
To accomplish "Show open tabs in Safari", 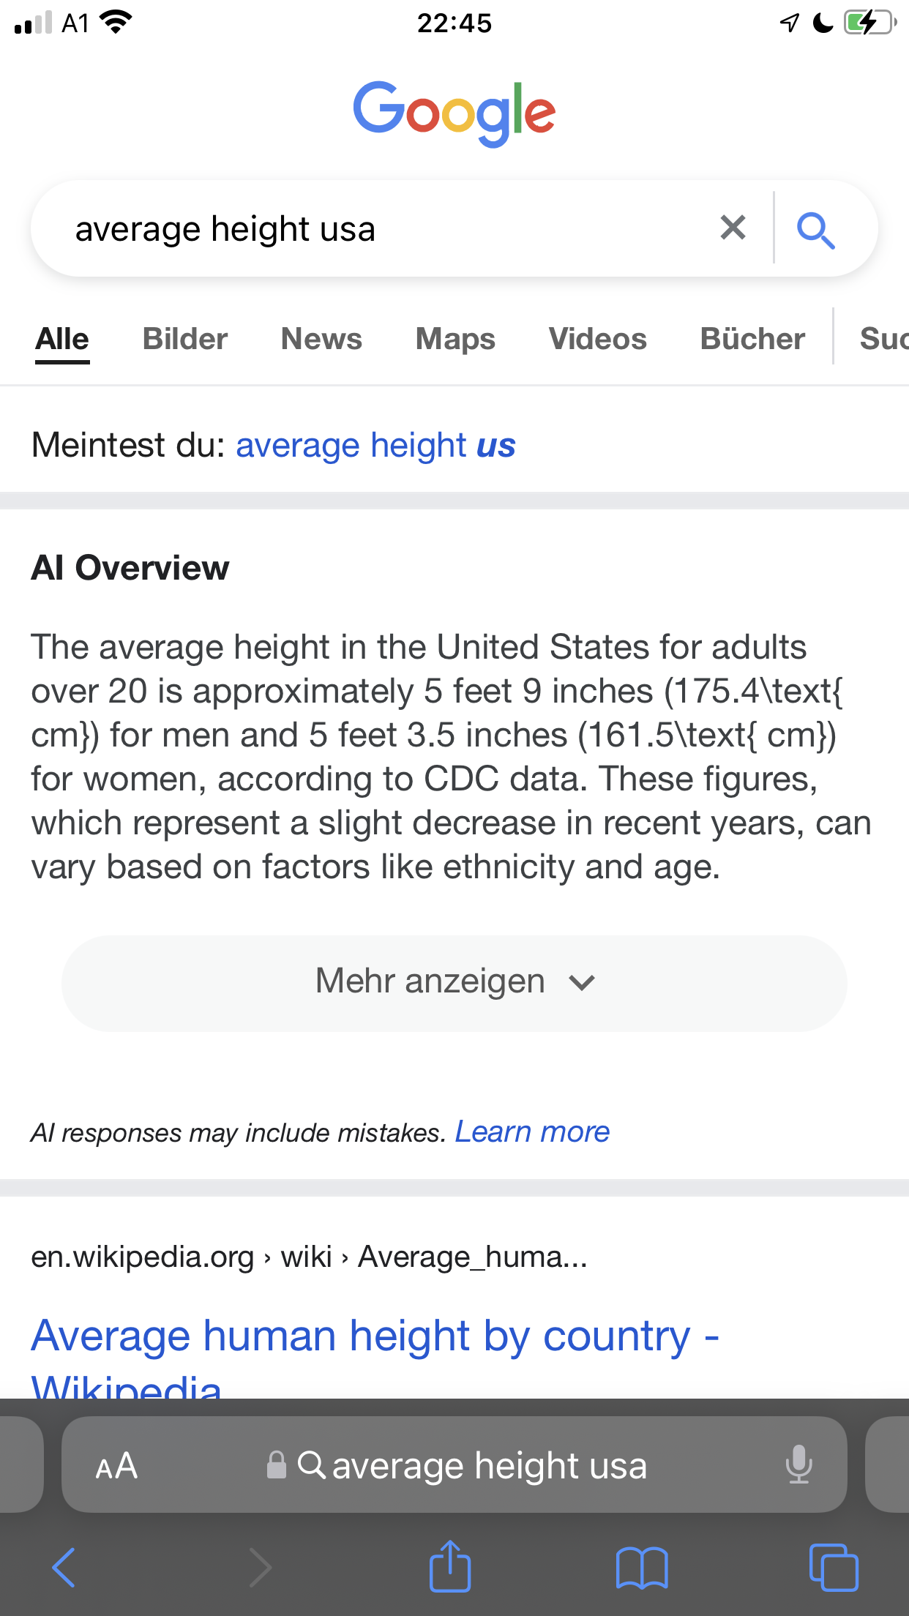I will [834, 1567].
